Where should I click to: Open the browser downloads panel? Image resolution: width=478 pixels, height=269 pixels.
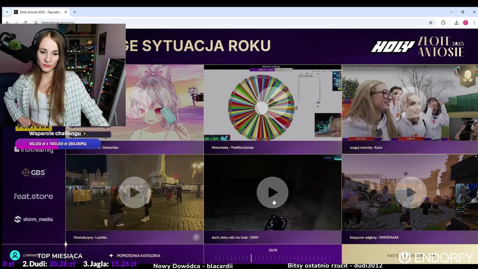click(x=456, y=22)
